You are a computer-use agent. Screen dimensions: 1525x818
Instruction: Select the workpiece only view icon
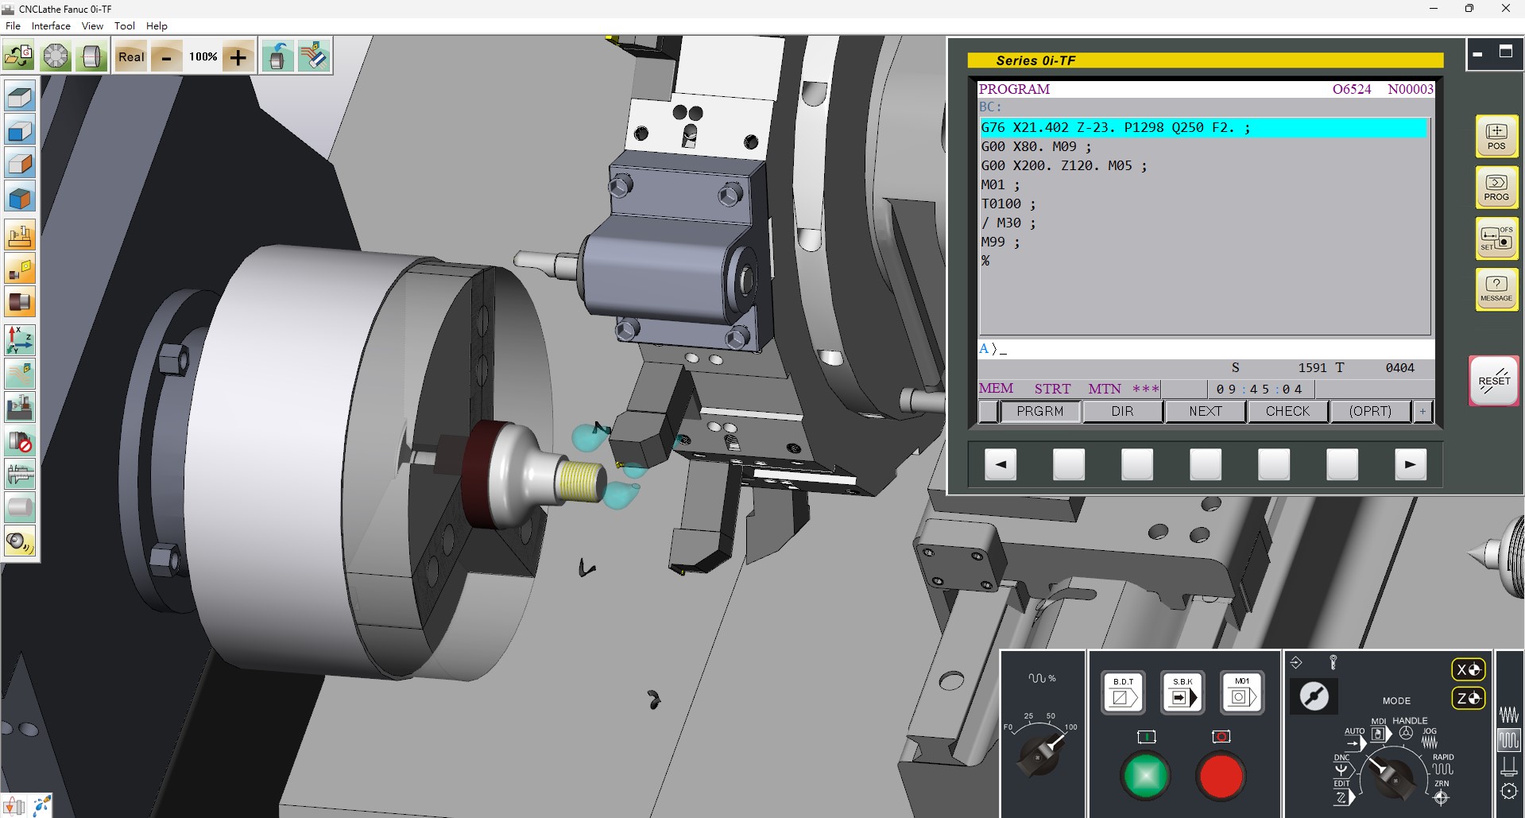20,302
